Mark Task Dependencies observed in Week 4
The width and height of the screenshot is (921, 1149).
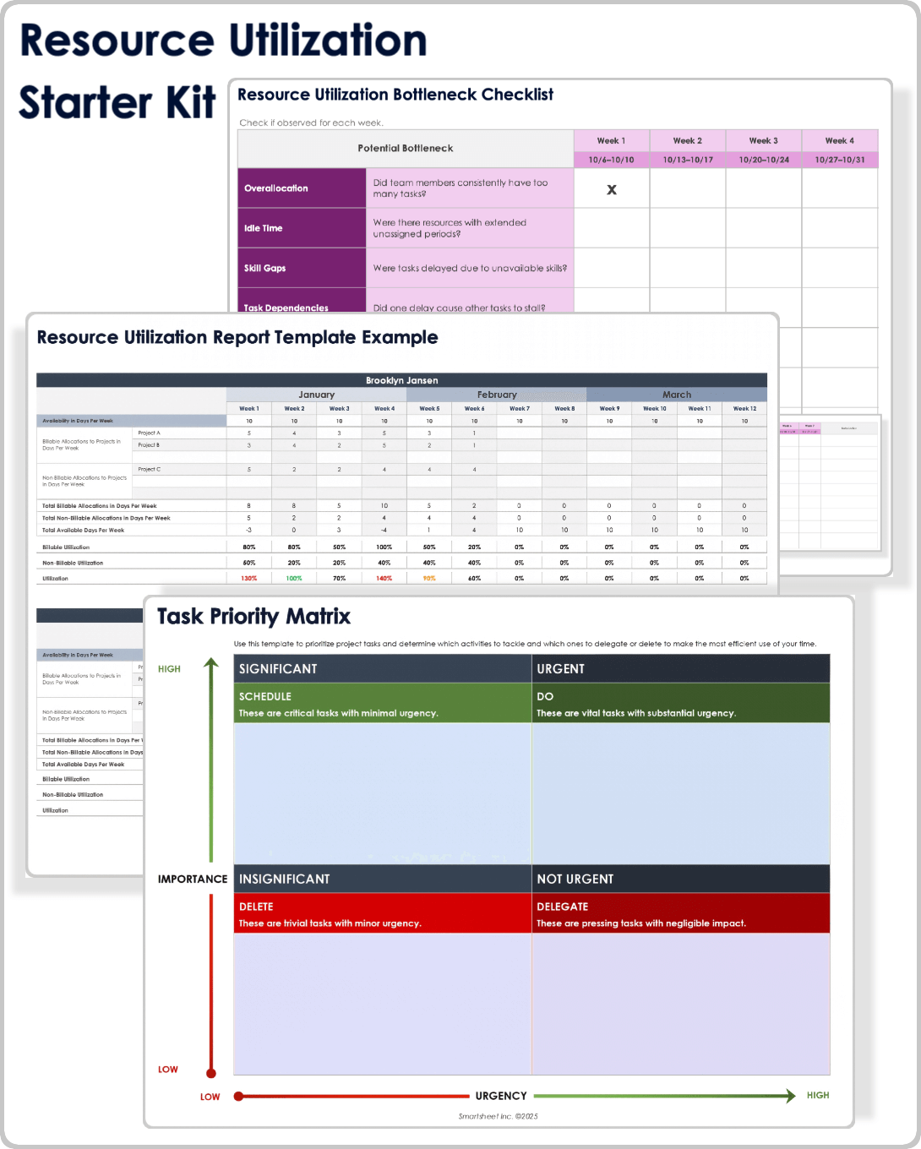[x=839, y=308]
